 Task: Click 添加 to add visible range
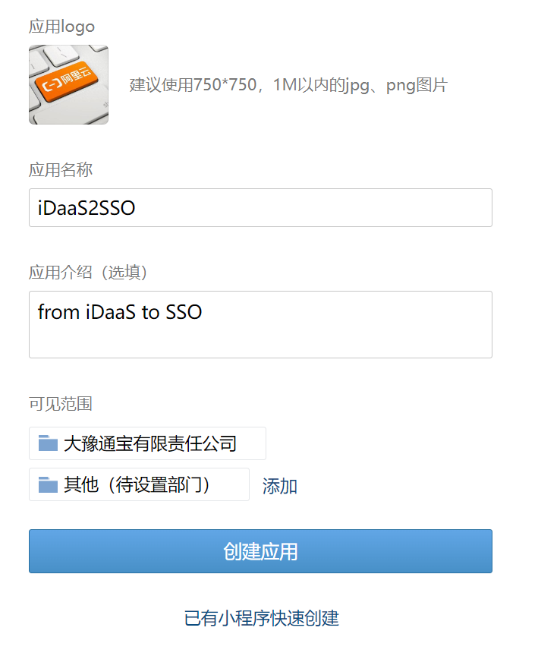280,486
